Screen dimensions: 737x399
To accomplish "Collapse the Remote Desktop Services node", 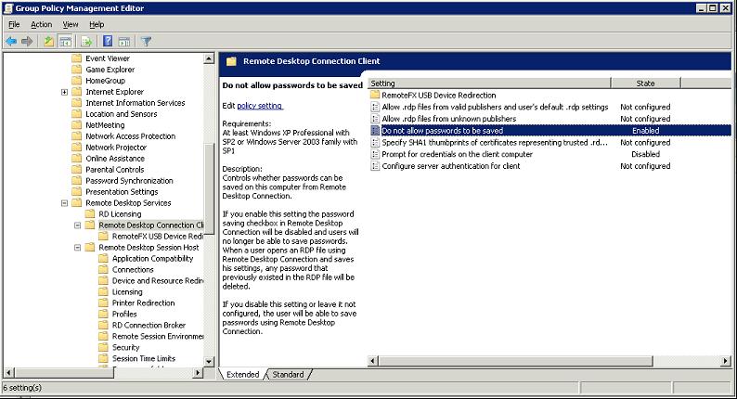I will click(64, 203).
